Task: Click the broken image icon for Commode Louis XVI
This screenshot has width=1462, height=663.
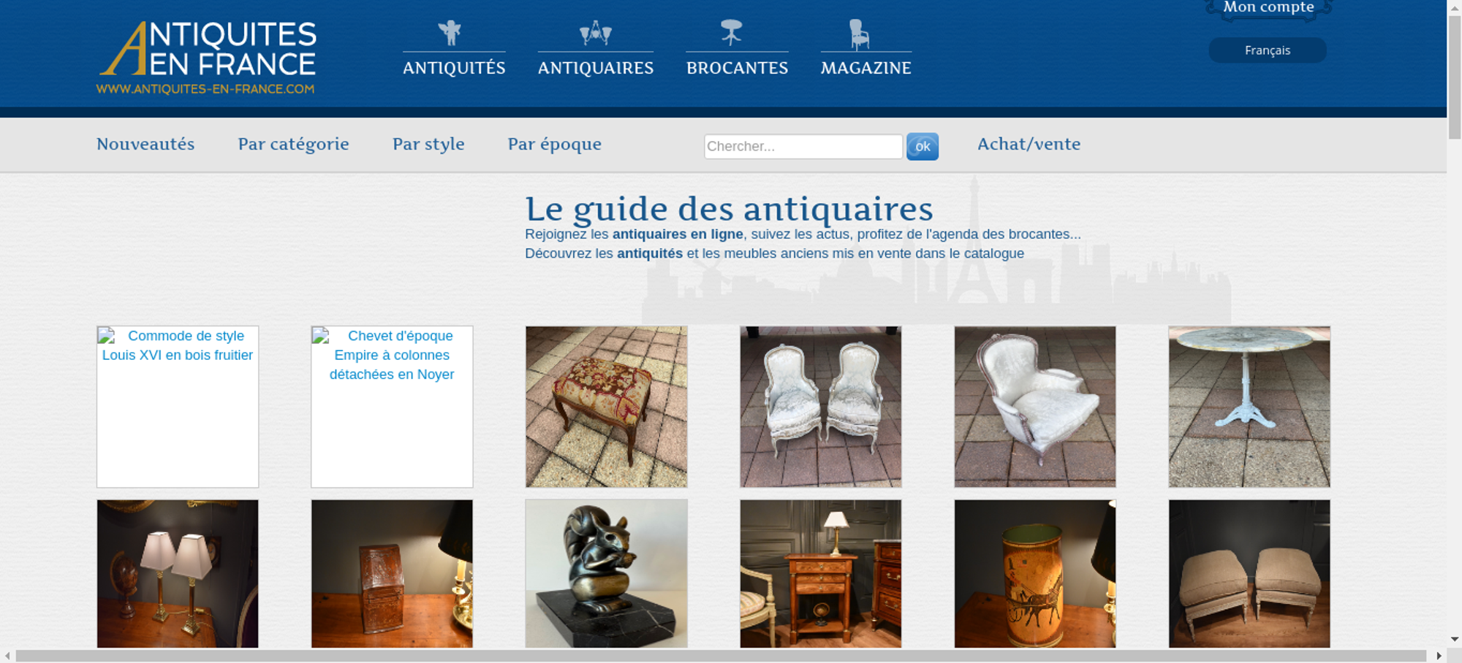Action: click(x=107, y=336)
